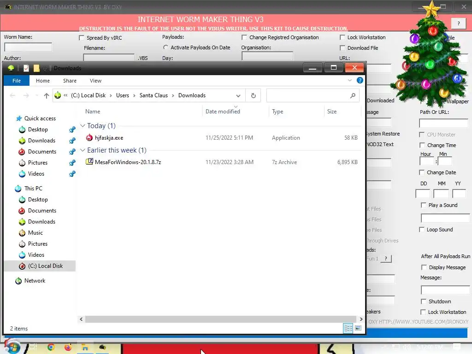Open Google Chrome from the taskbar
The width and height of the screenshot is (472, 354).
coord(51,348)
